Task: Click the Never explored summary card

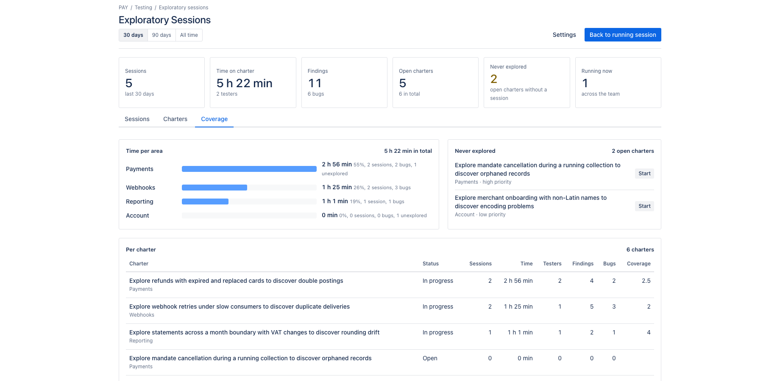Action: pos(527,83)
